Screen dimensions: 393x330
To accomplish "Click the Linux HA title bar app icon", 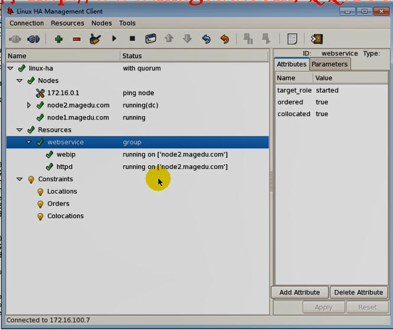I will (x=10, y=11).
